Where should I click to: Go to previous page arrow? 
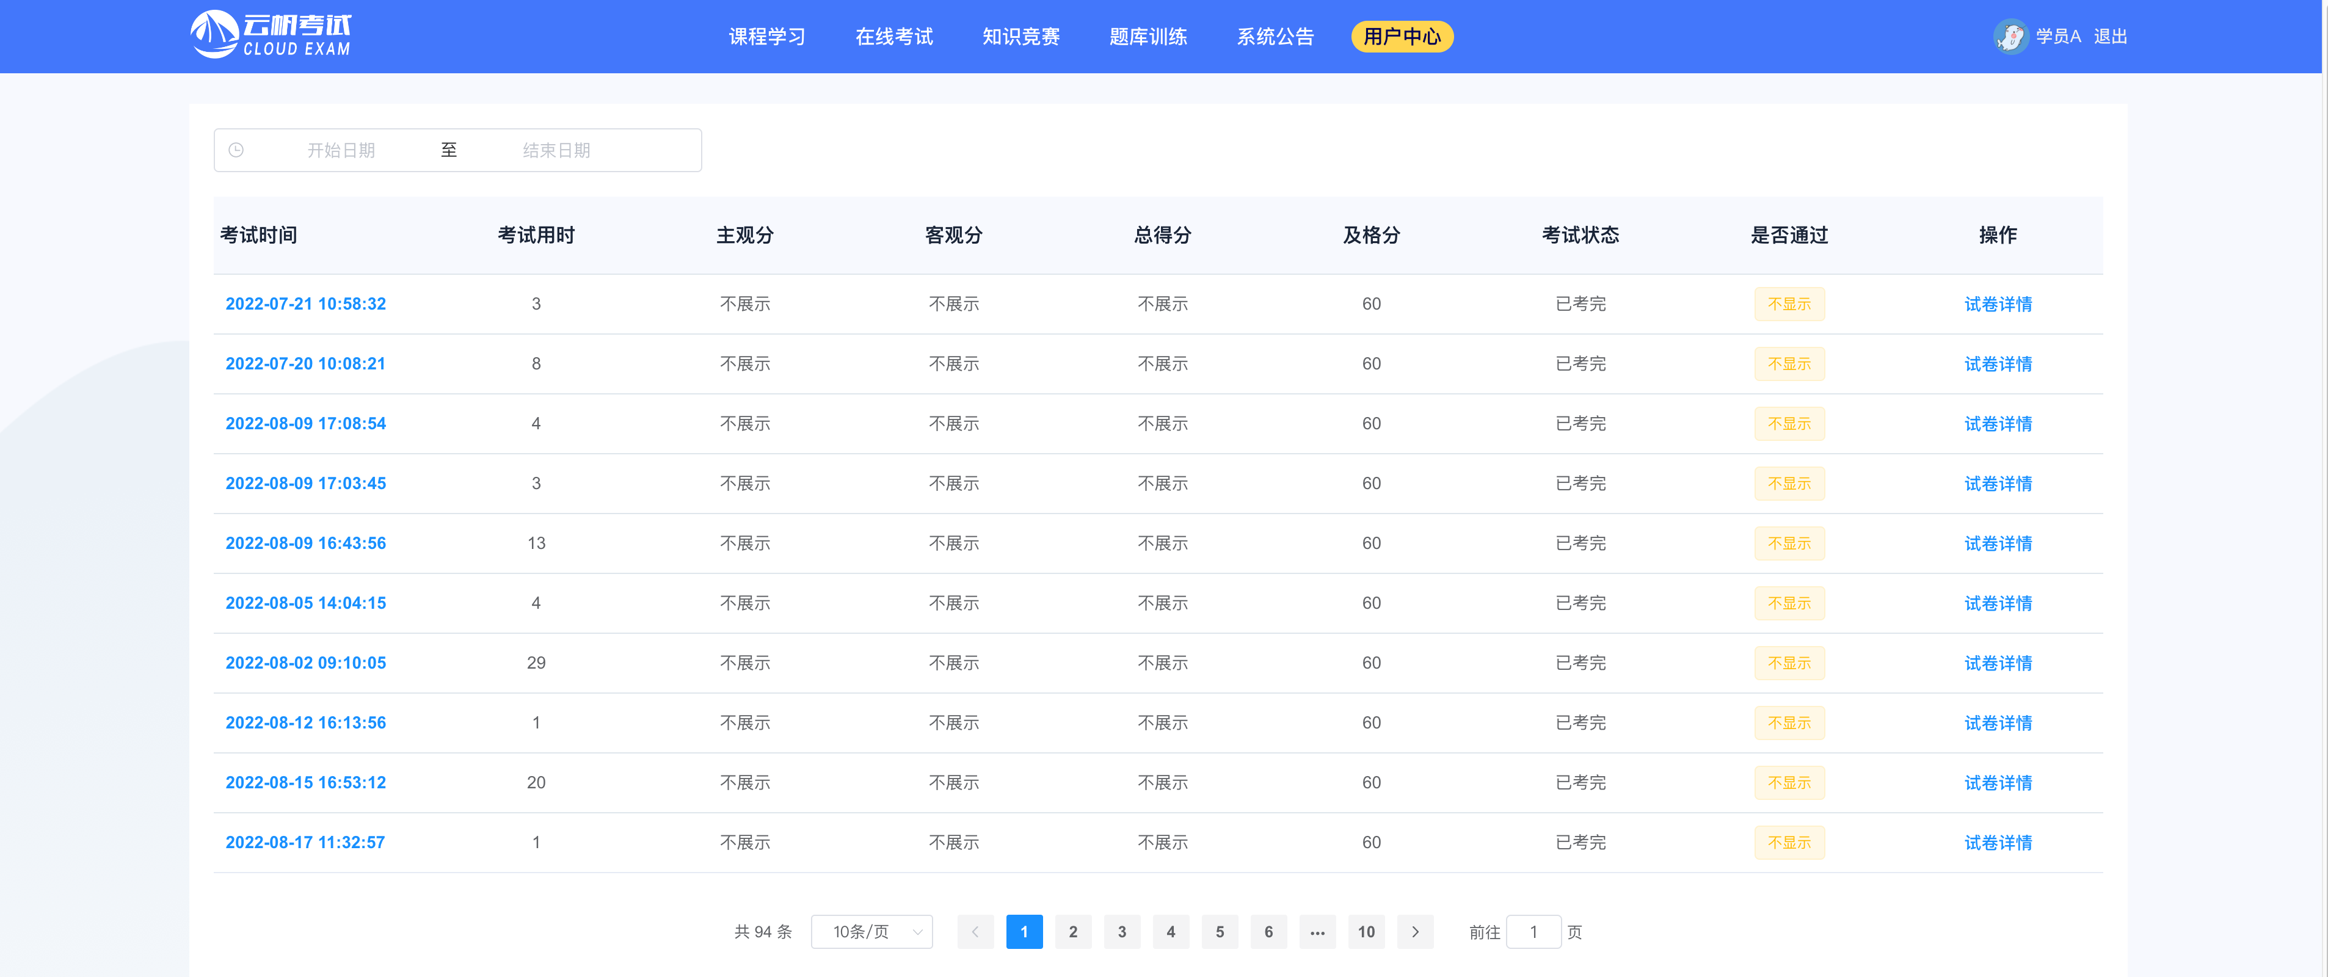(975, 932)
